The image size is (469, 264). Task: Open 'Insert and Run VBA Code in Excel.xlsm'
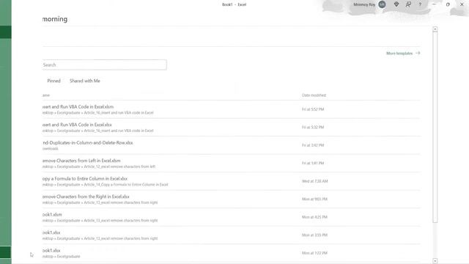tap(231, 109)
